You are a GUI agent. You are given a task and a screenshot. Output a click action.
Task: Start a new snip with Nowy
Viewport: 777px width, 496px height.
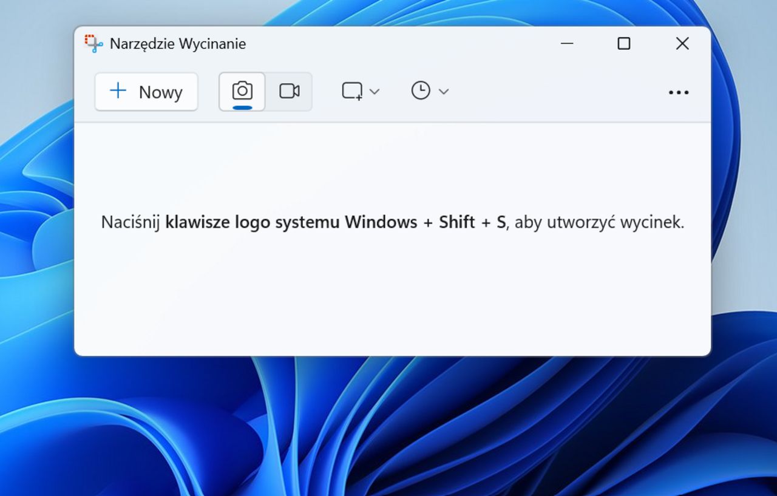tap(146, 92)
